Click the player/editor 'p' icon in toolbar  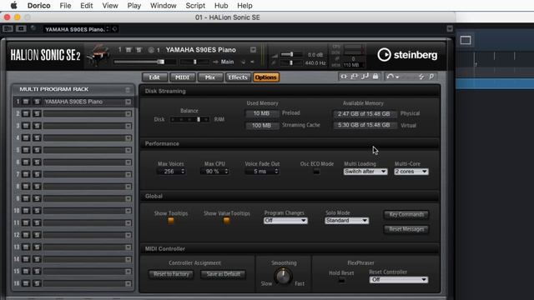point(431,77)
